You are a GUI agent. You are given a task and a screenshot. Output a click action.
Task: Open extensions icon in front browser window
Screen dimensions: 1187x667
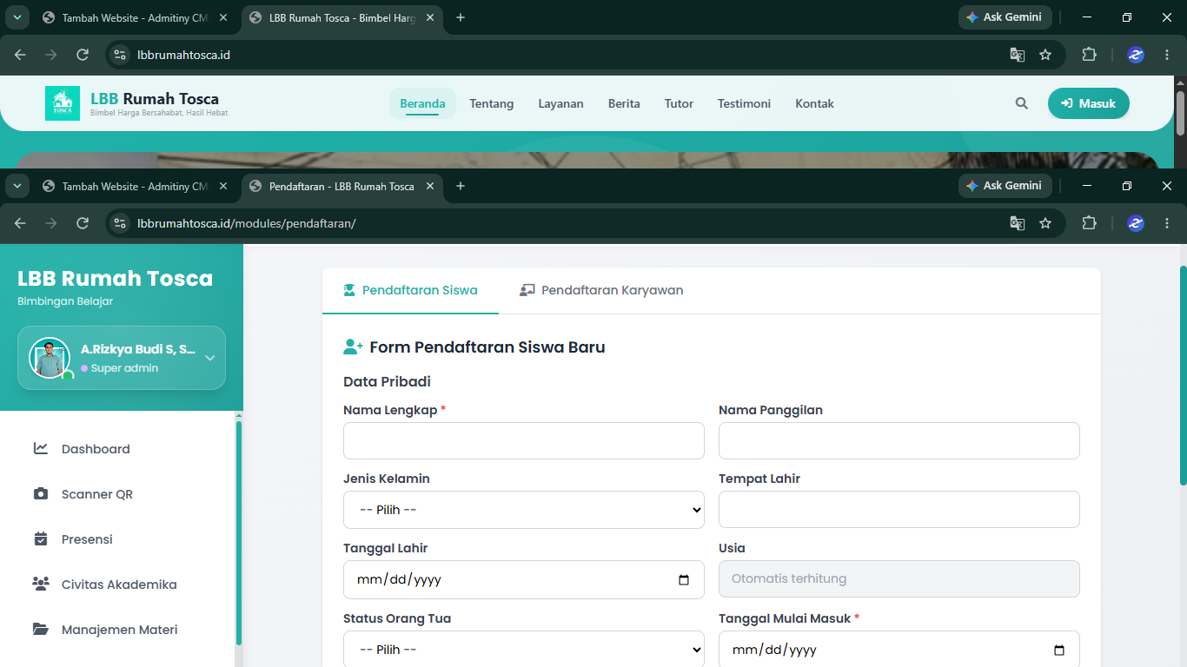pos(1089,223)
